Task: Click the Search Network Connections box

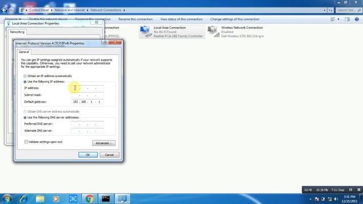Action: point(349,10)
